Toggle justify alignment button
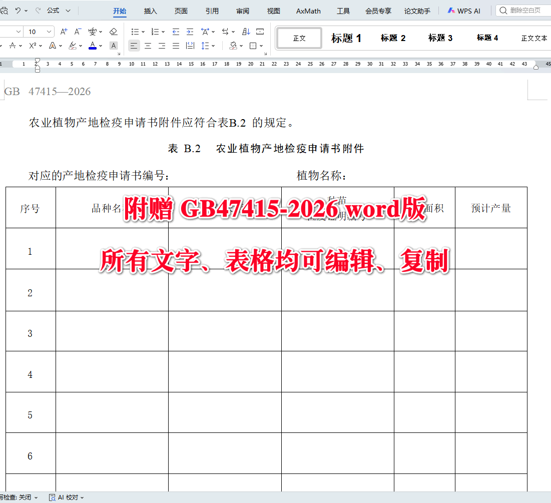The height and width of the screenshot is (503, 551). tap(176, 46)
